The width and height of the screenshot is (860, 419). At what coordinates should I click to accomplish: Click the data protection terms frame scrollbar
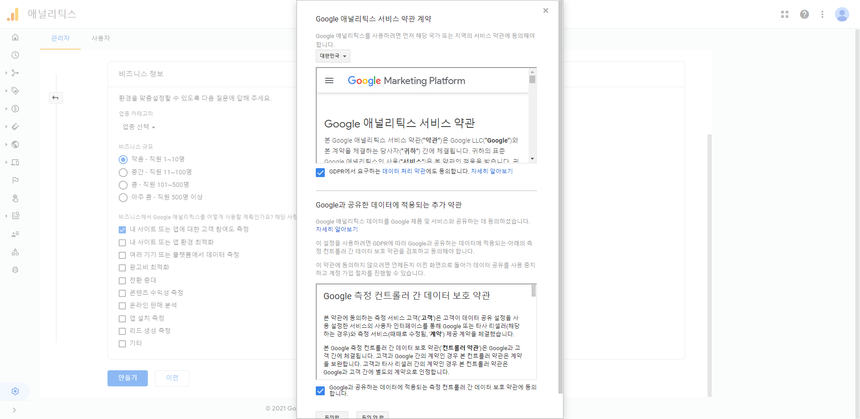[533, 291]
